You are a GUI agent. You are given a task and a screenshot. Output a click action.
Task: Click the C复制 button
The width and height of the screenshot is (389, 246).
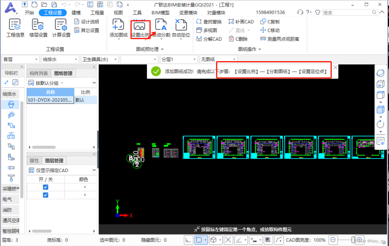[269, 22]
